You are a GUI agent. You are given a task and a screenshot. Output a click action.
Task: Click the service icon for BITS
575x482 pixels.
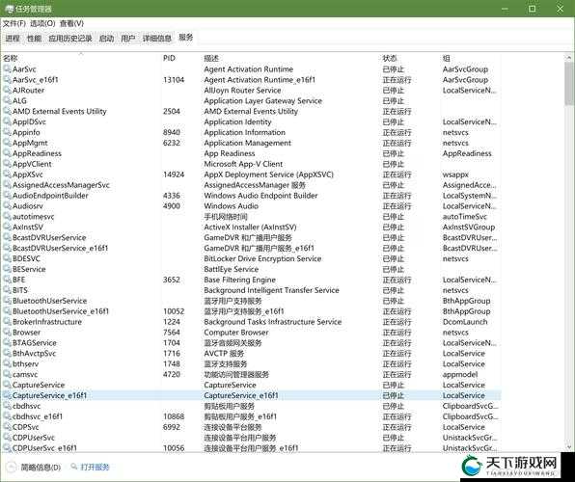coord(7,290)
